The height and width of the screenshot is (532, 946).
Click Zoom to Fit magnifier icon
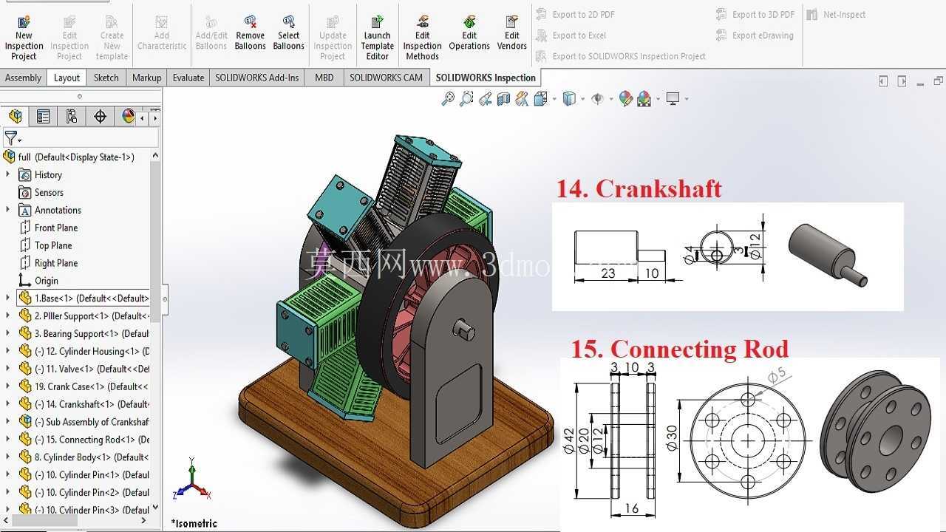click(x=448, y=98)
